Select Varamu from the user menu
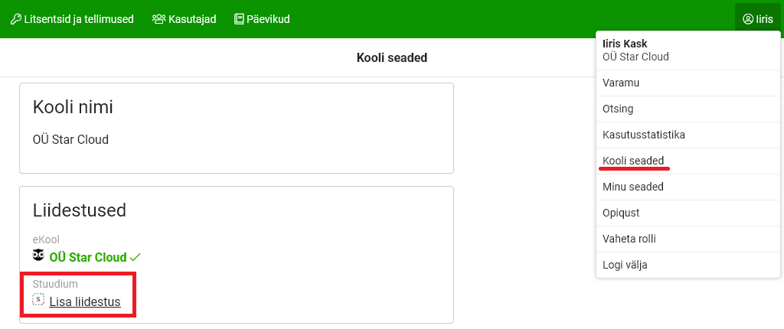The width and height of the screenshot is (784, 329). click(621, 83)
